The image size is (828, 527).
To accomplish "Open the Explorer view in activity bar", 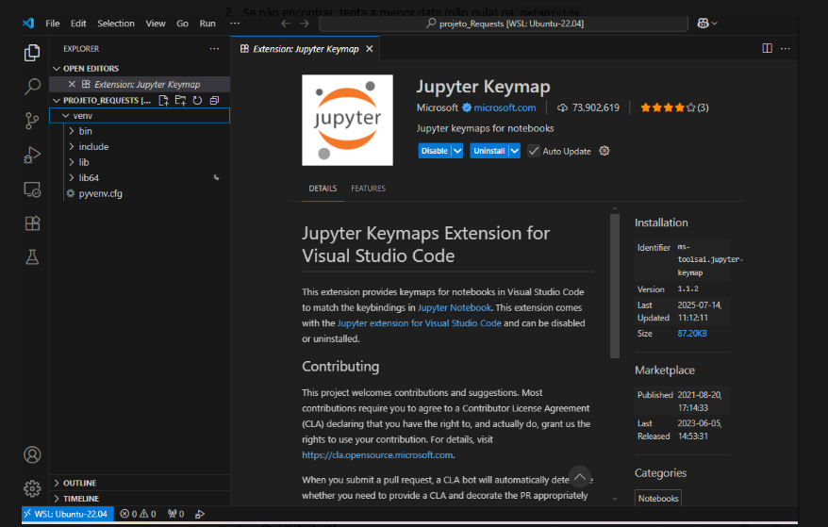I will (32, 53).
